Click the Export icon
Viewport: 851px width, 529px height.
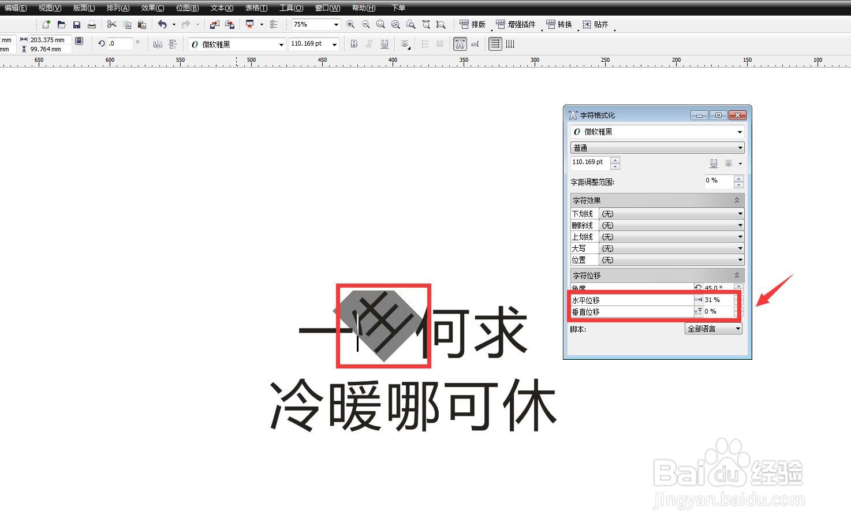click(229, 24)
